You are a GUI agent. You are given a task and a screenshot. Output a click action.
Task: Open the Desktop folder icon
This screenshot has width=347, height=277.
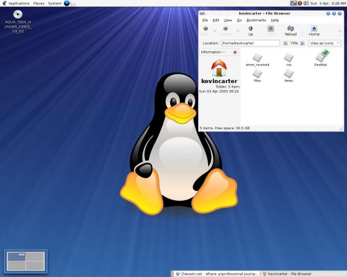pyautogui.click(x=321, y=57)
